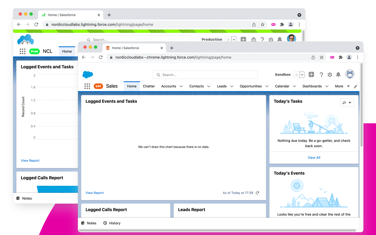376x235 pixels.
Task: Click the search box in Production window
Action: coord(136,39)
